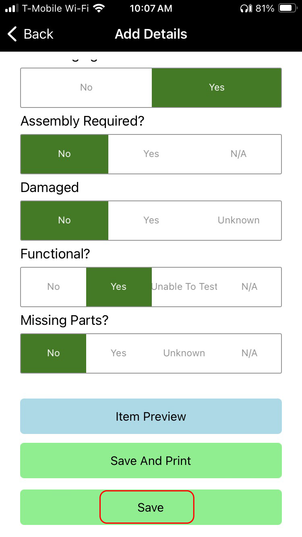The image size is (302, 537).
Task: Select No for Functional
Action: [54, 287]
